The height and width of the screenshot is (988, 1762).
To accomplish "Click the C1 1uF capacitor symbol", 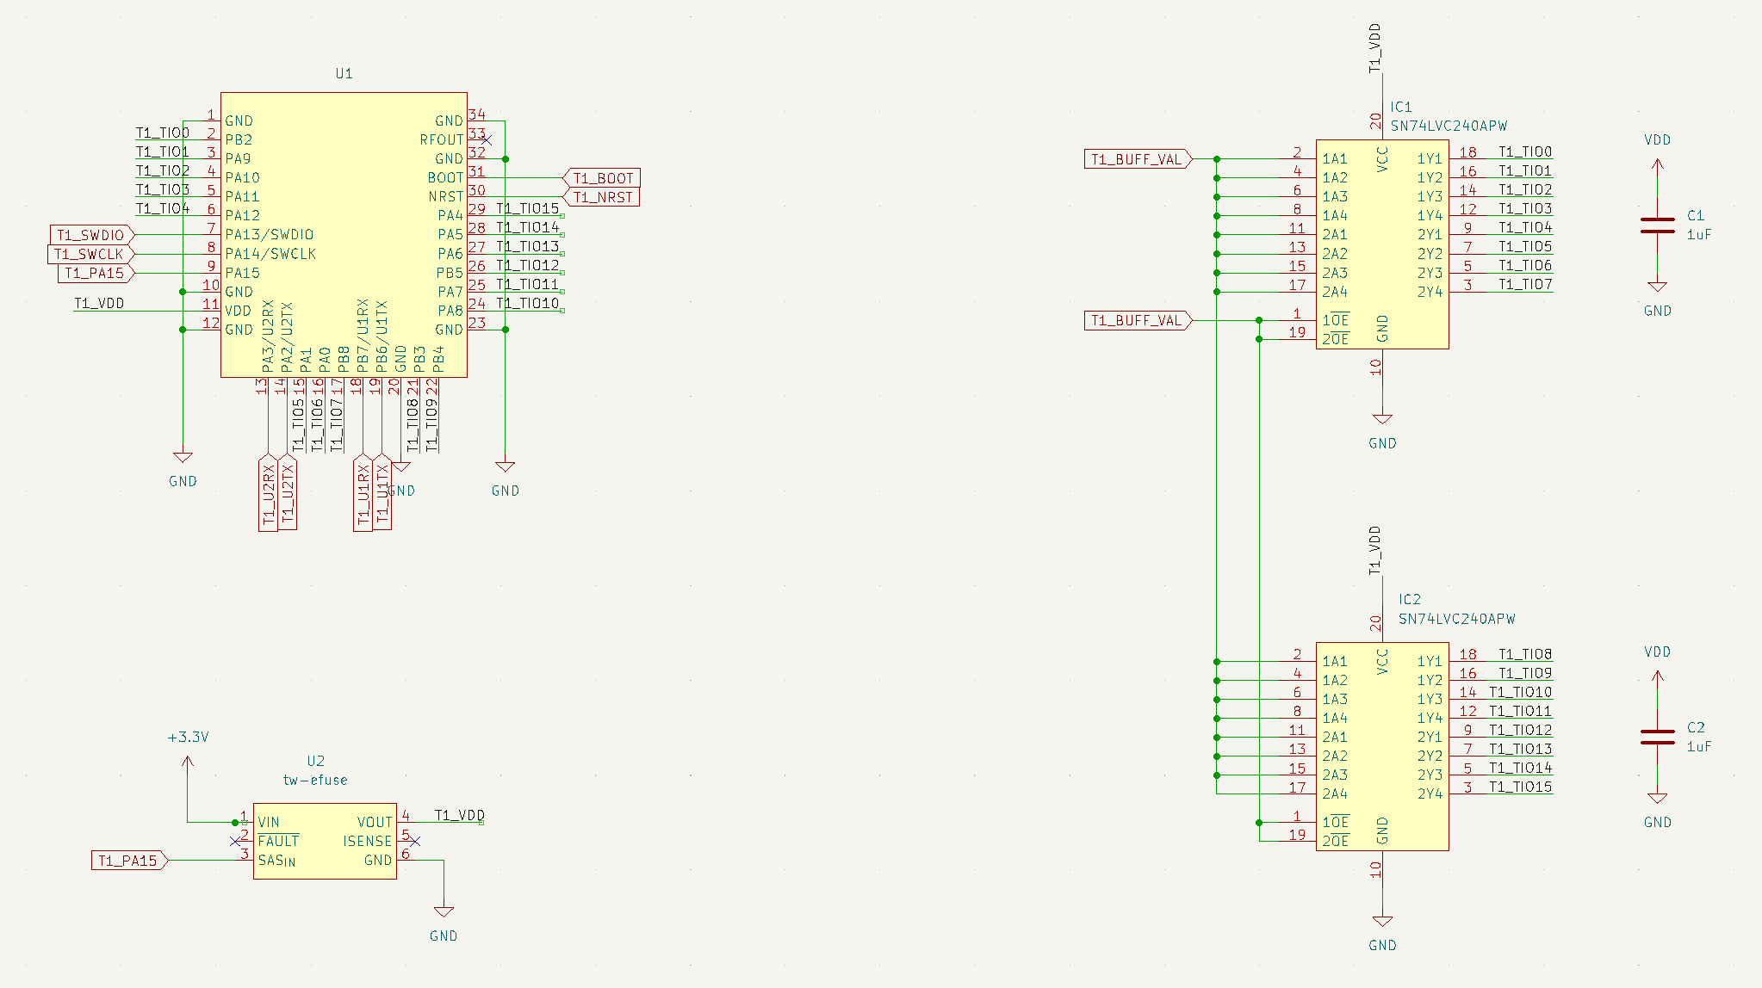I will tap(1657, 225).
